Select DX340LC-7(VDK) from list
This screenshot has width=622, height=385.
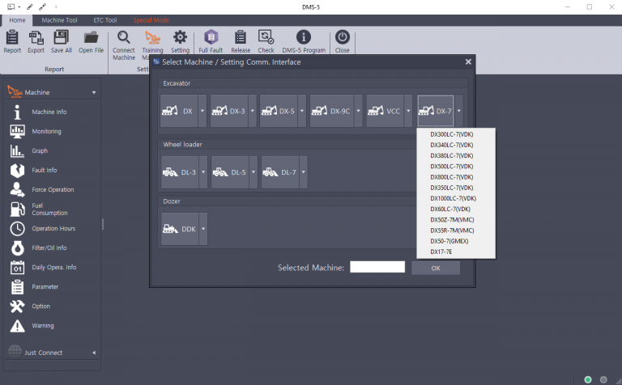click(452, 145)
